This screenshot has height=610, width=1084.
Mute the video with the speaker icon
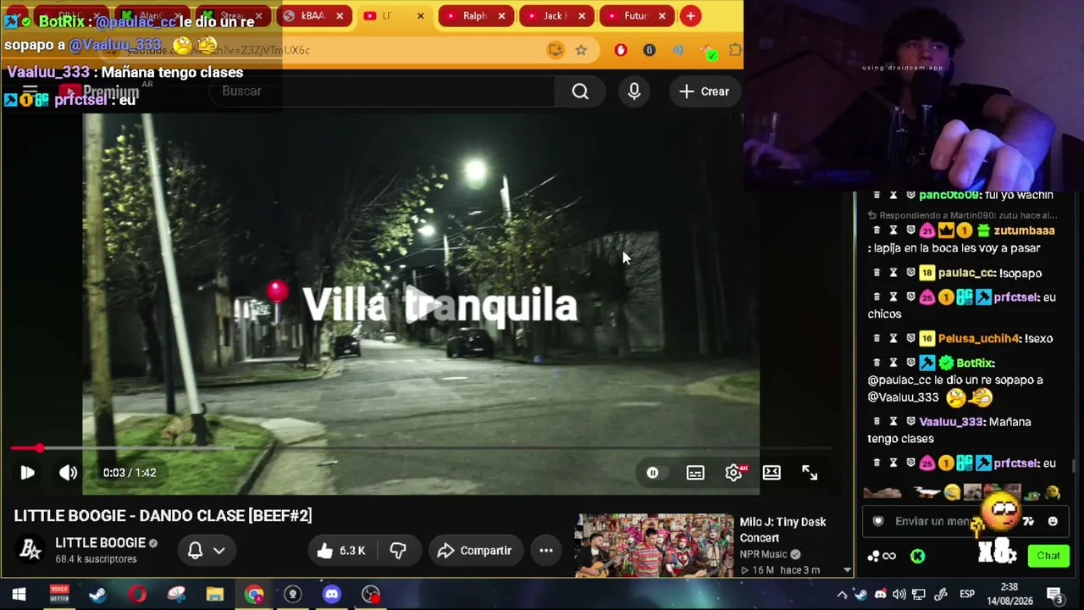(x=69, y=473)
